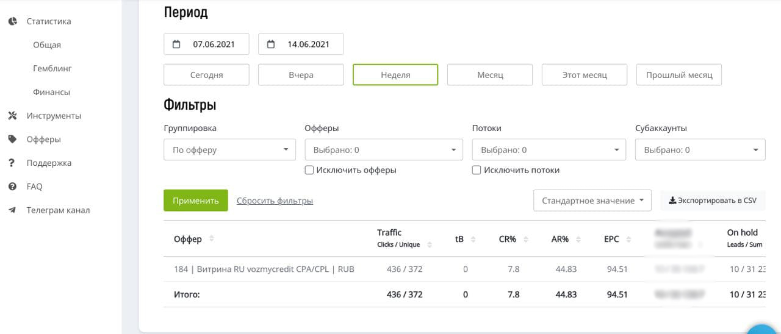Open Стандартное значение dropdown
The width and height of the screenshot is (781, 334).
pyautogui.click(x=592, y=201)
